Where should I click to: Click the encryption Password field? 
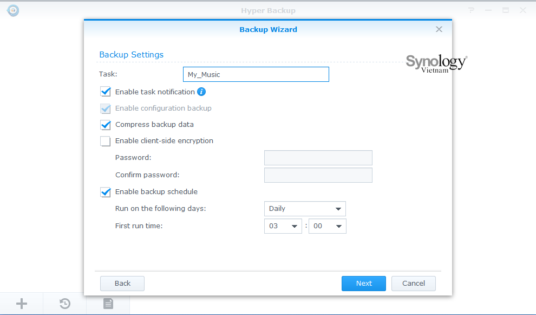click(318, 158)
